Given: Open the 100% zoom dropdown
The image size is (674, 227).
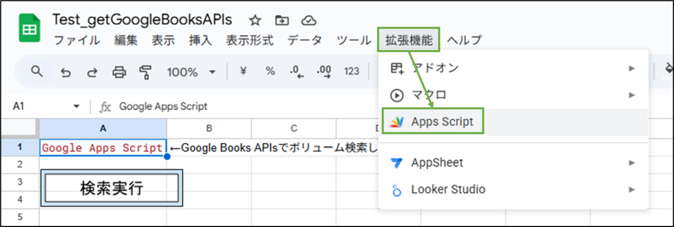Looking at the screenshot, I should [x=191, y=72].
